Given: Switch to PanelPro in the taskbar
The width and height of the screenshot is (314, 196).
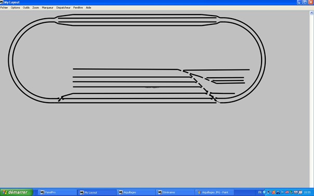Looking at the screenshot, I should tap(57, 192).
